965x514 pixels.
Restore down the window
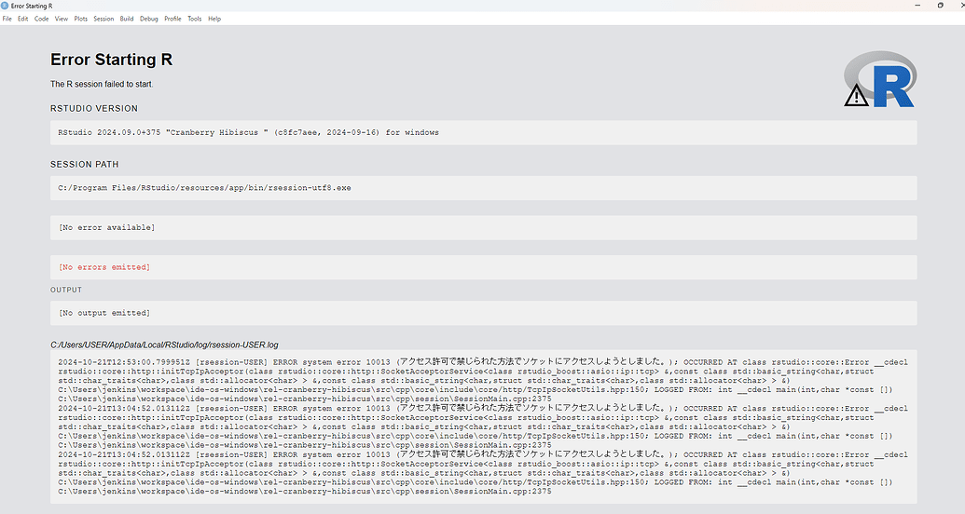point(940,5)
